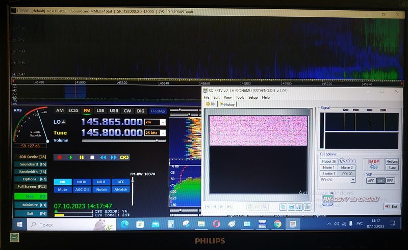Open the FreqMgr frequency manager
This screenshot has height=250, width=408.
158,111
